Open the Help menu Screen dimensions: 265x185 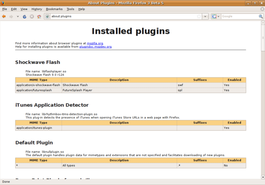(x=82, y=9)
